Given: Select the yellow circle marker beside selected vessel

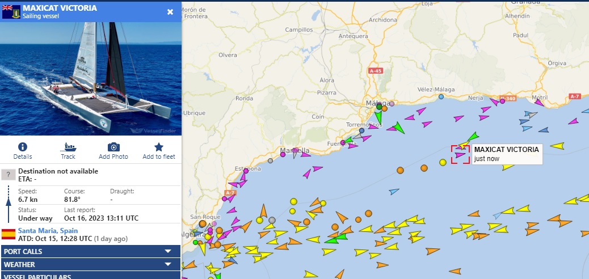Looking at the screenshot, I should pos(443,162).
